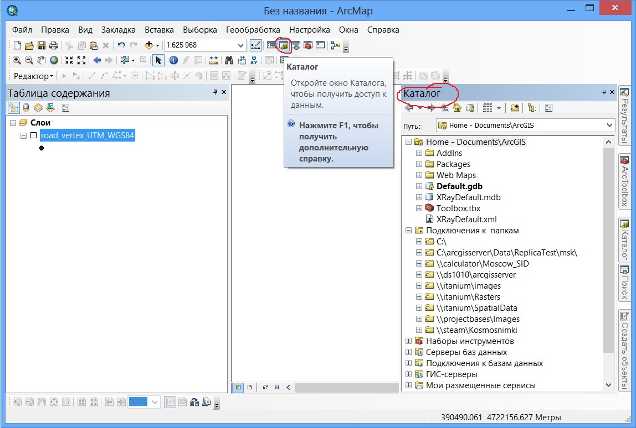Switch table of contents to List By Visibility
The image size is (636, 428).
point(38,108)
